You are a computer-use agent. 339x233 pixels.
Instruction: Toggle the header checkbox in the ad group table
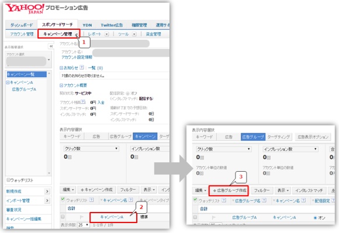coord(195,200)
